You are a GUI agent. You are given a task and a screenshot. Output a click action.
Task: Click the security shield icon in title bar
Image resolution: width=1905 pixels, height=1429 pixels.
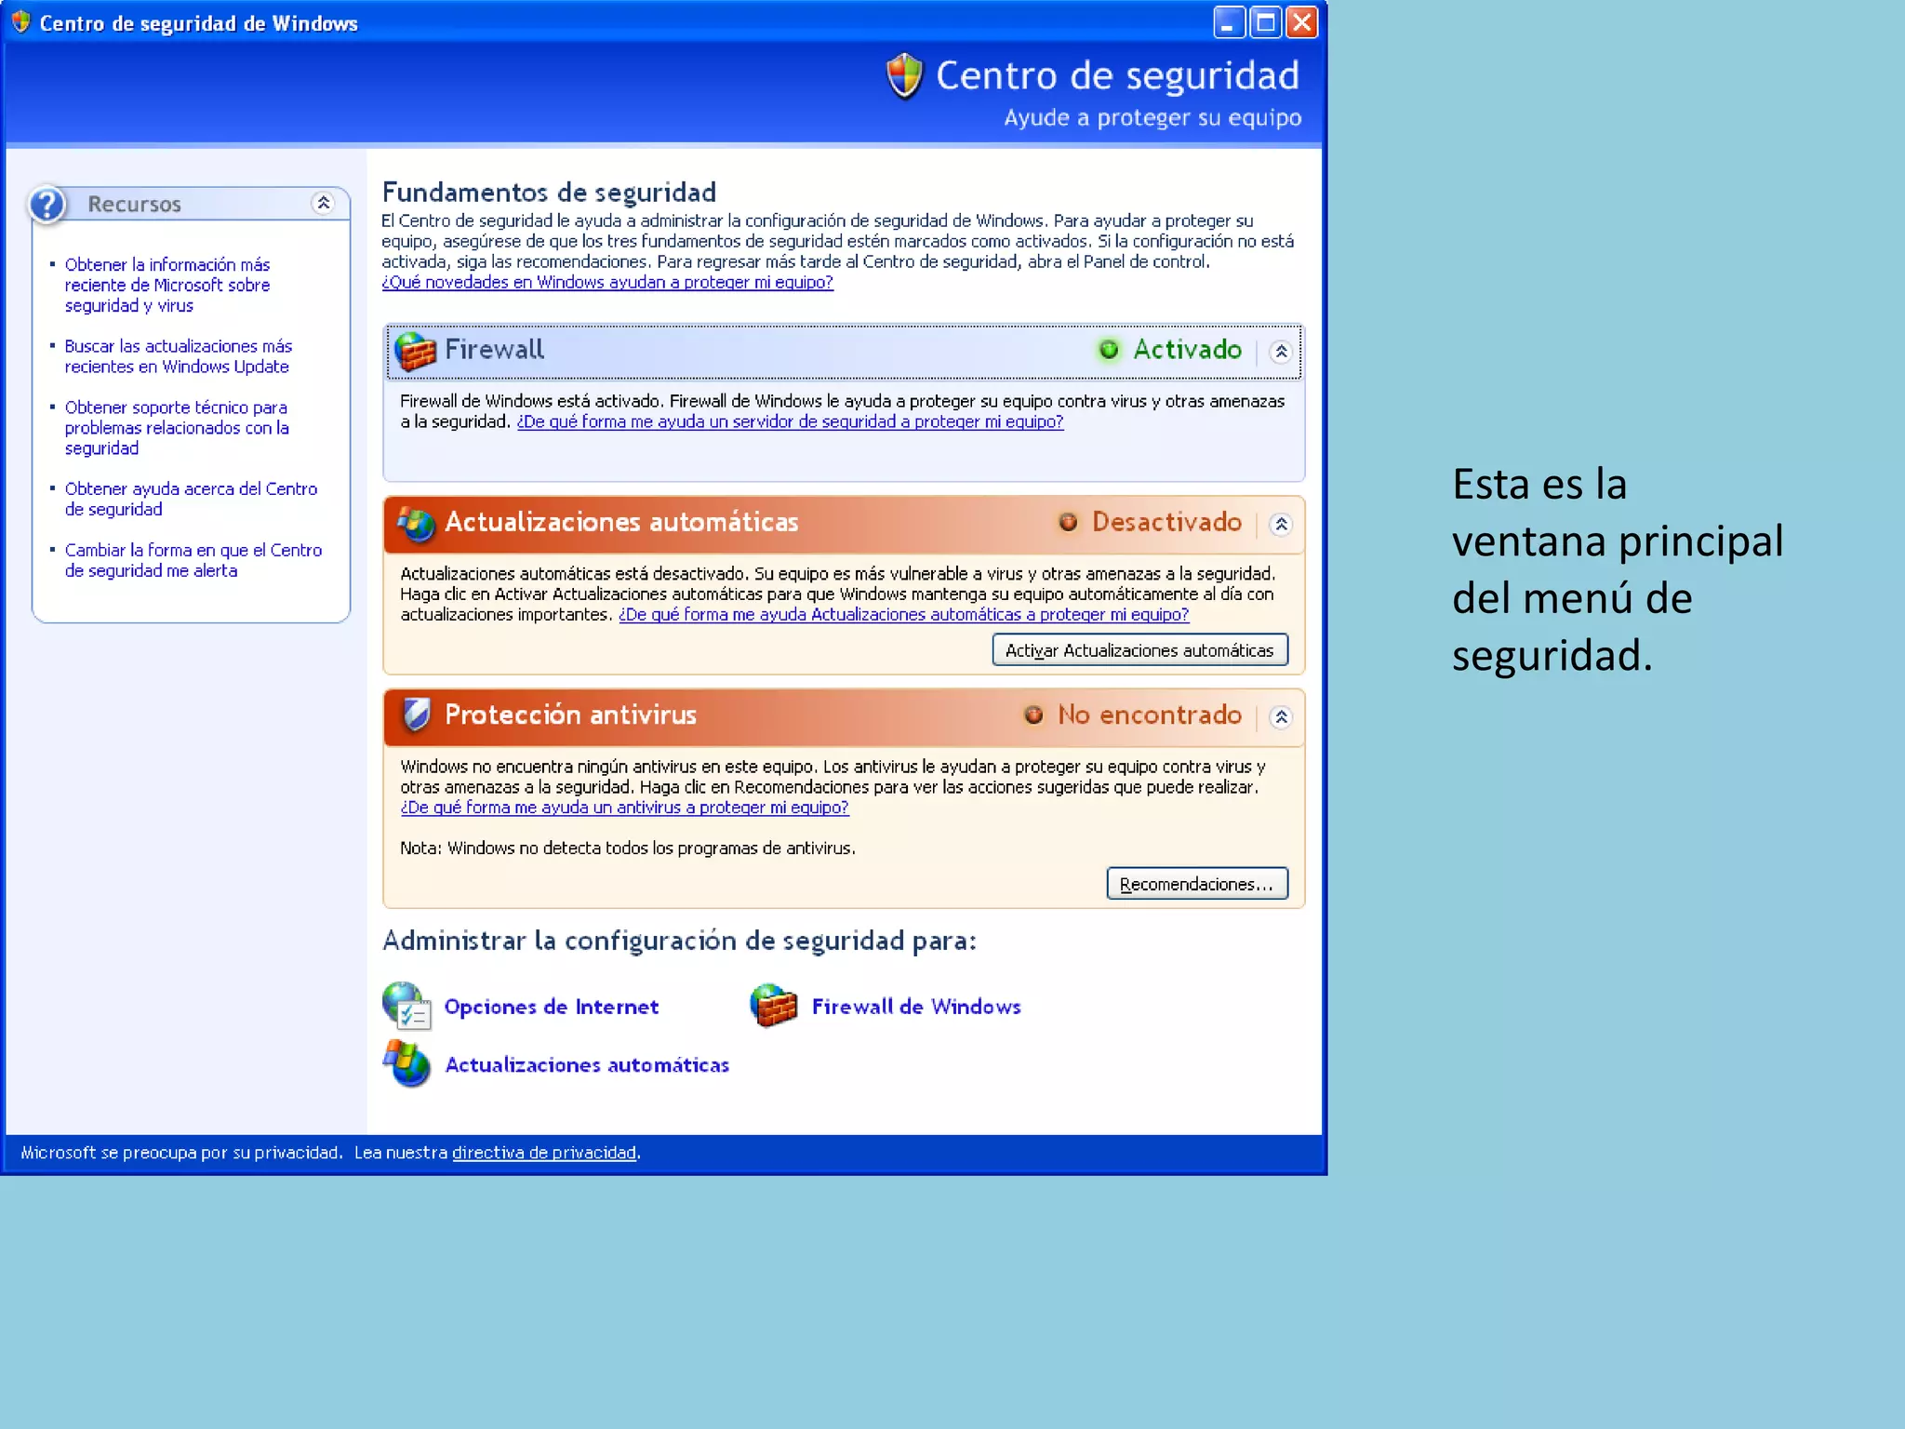click(20, 22)
